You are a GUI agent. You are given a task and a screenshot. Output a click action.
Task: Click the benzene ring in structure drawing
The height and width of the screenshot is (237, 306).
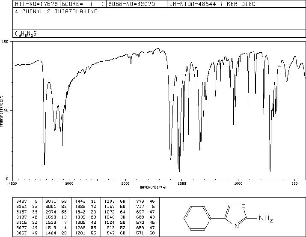coord(197,218)
